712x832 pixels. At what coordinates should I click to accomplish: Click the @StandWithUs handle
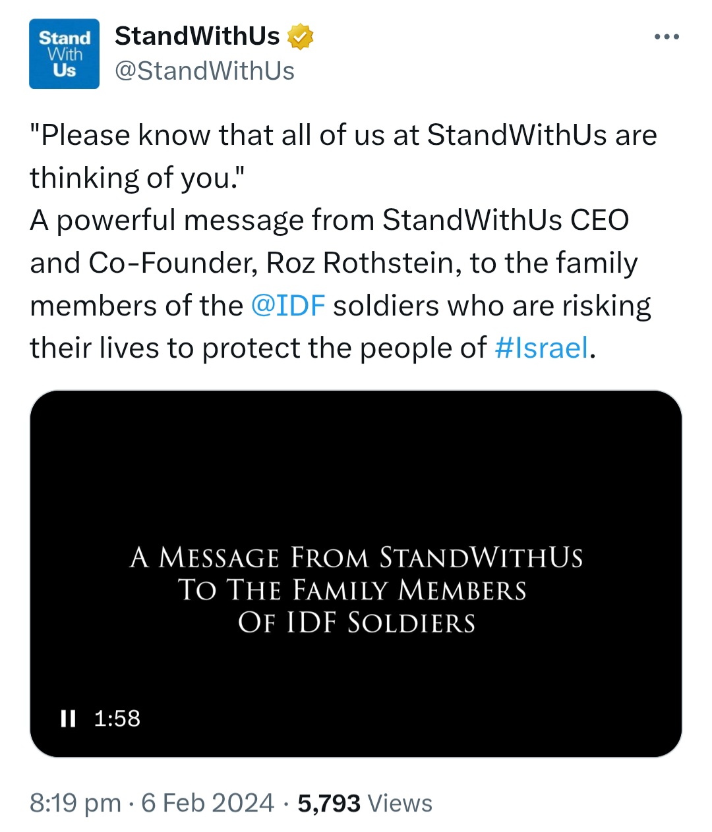(x=204, y=71)
